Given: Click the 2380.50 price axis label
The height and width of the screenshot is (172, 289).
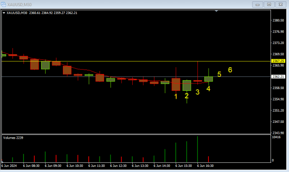Looking at the screenshot, I should 278,20.
